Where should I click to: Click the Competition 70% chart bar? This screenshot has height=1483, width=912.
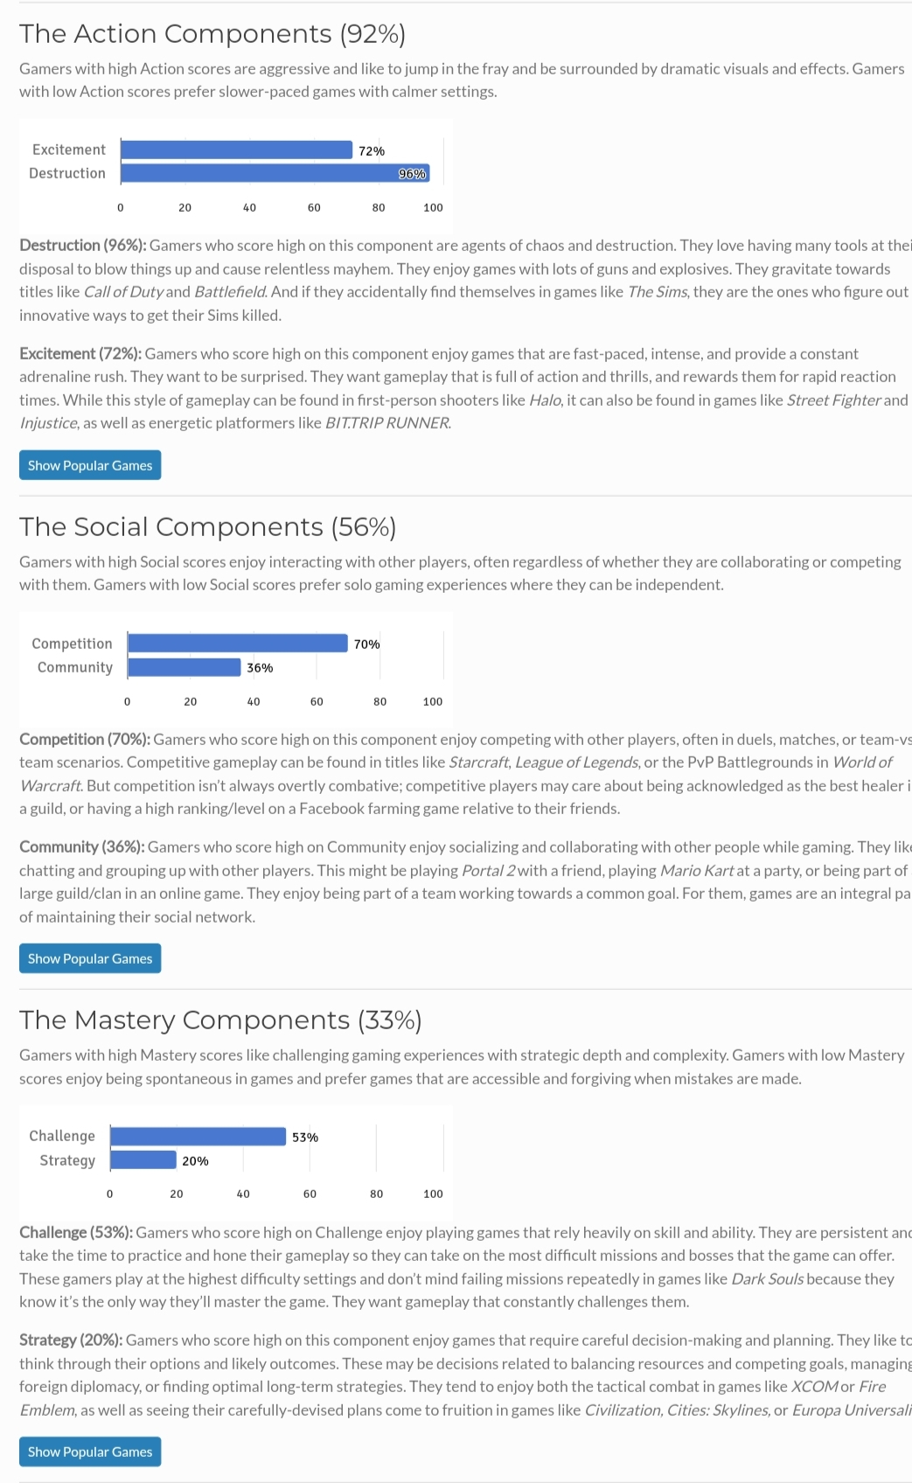tap(238, 644)
